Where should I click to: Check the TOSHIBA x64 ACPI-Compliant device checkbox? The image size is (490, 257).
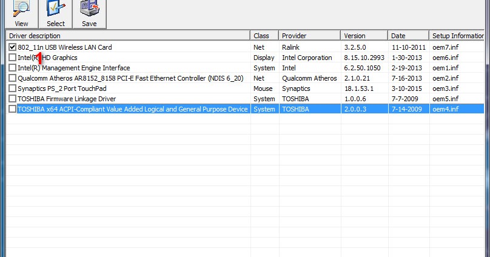pos(12,109)
